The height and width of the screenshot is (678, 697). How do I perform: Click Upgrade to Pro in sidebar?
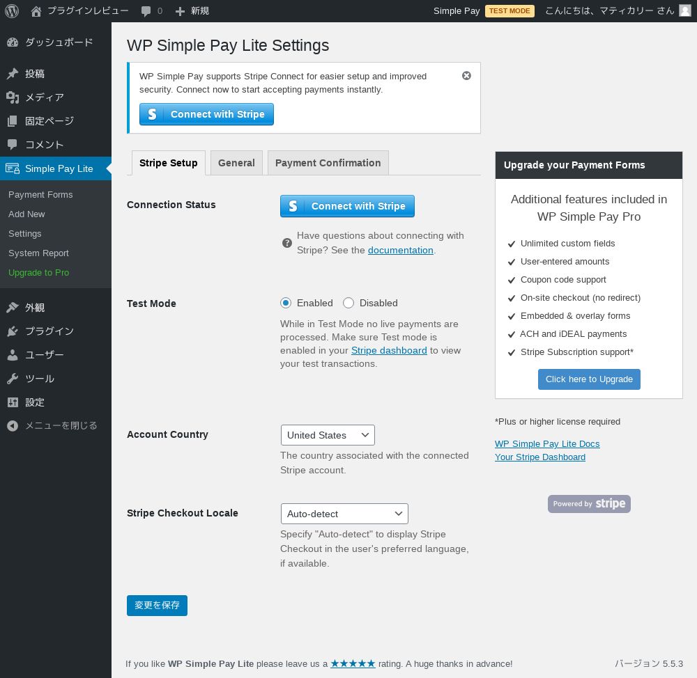[38, 273]
